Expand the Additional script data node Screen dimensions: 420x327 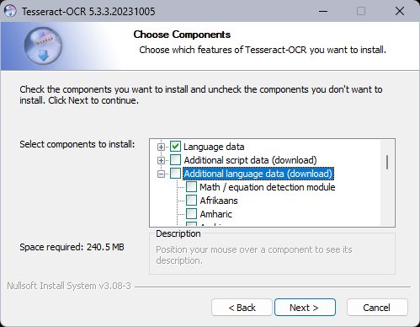tap(161, 160)
